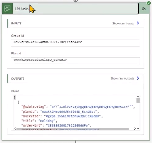The image size is (152, 143).
Task: Collapse the List tasks action header
Action: click(70, 9)
